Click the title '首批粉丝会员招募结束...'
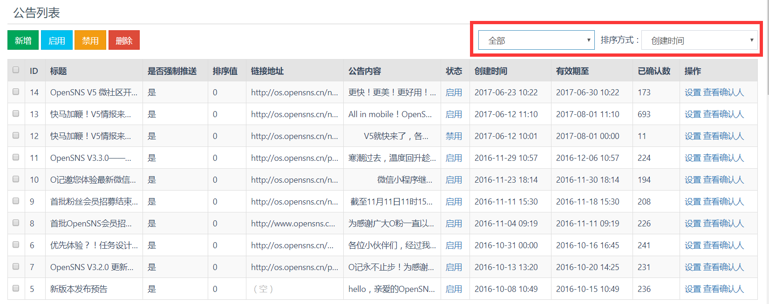 point(94,202)
